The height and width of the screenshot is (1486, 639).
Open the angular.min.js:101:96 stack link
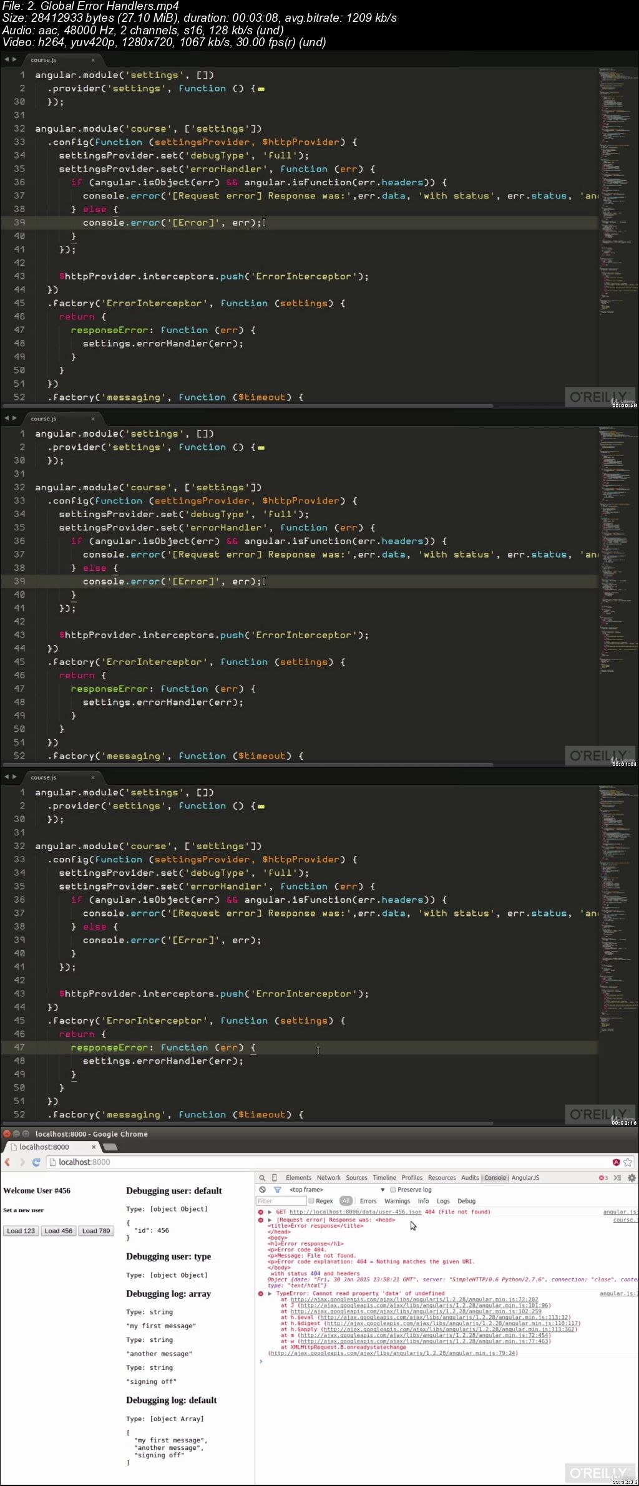(x=424, y=1305)
